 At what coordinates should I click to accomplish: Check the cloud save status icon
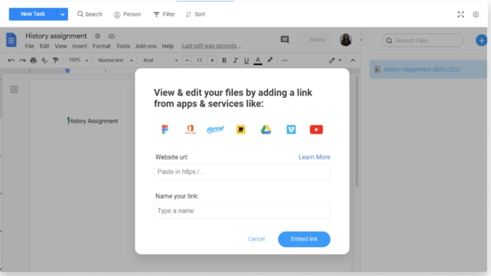tap(111, 37)
